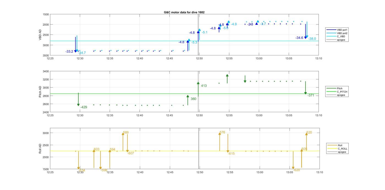Click the '2400' tick on the Pitch axis

pyautogui.click(x=46, y=112)
